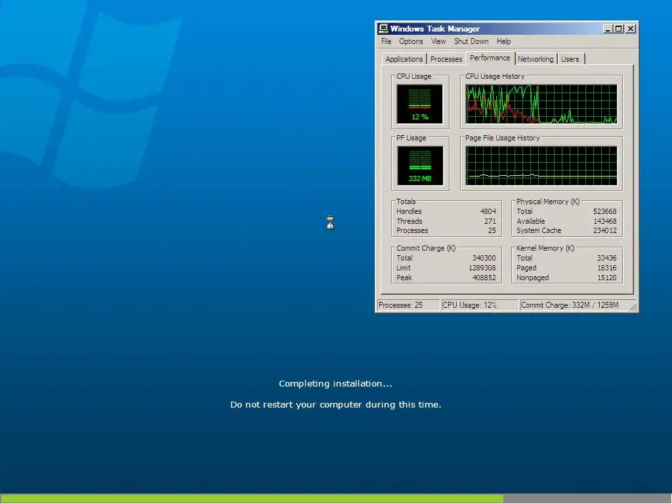
Task: Click the CPU Usage 12 % gauge
Action: pos(419,104)
